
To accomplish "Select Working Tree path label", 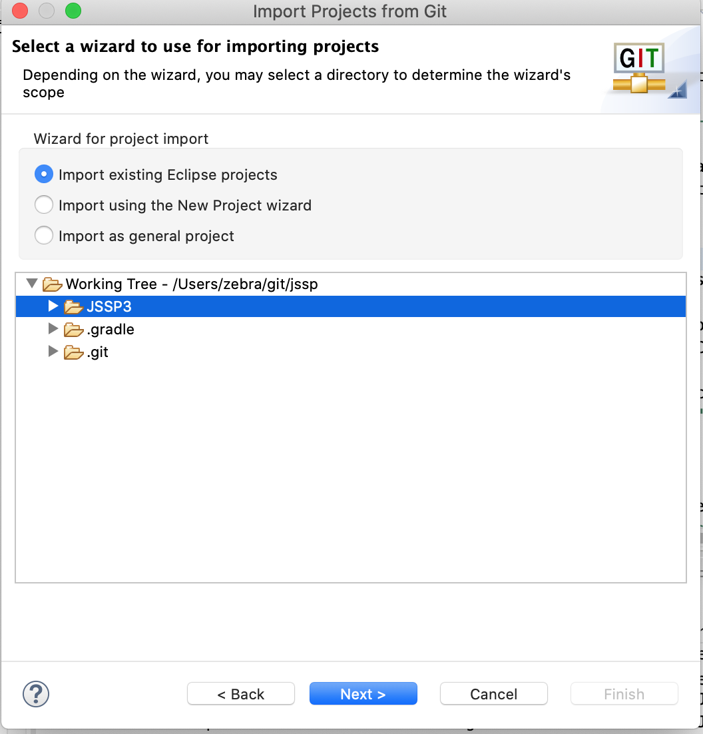I will click(x=192, y=284).
